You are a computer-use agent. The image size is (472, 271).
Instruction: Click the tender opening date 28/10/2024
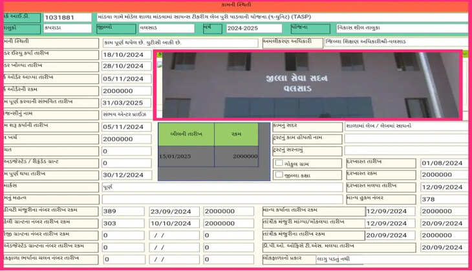127,66
